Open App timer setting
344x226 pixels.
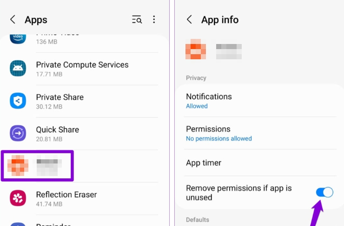tap(260, 163)
